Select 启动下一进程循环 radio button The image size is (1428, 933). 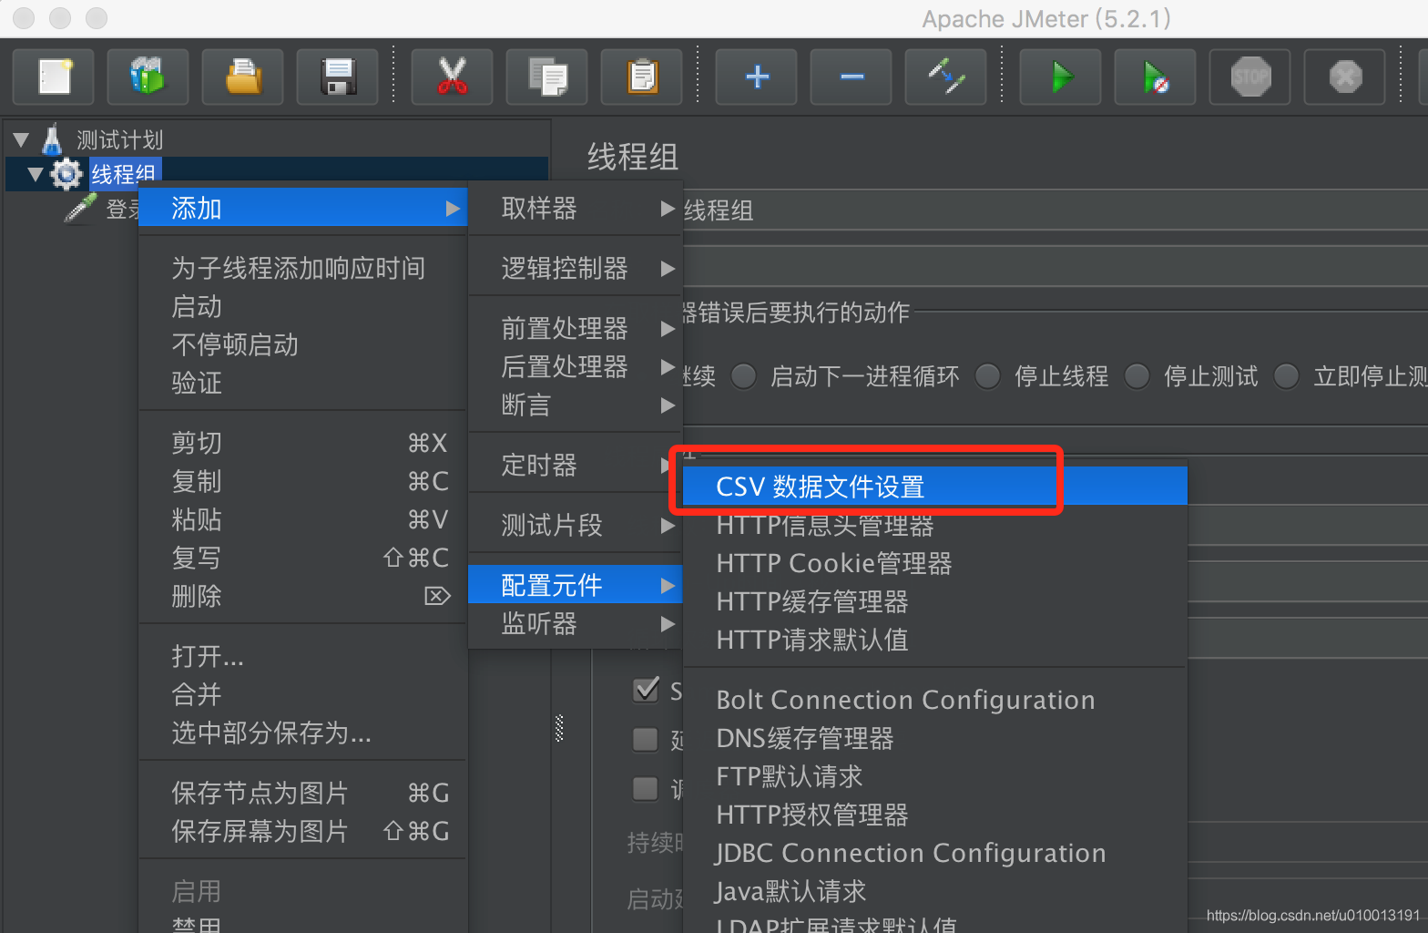(x=744, y=376)
